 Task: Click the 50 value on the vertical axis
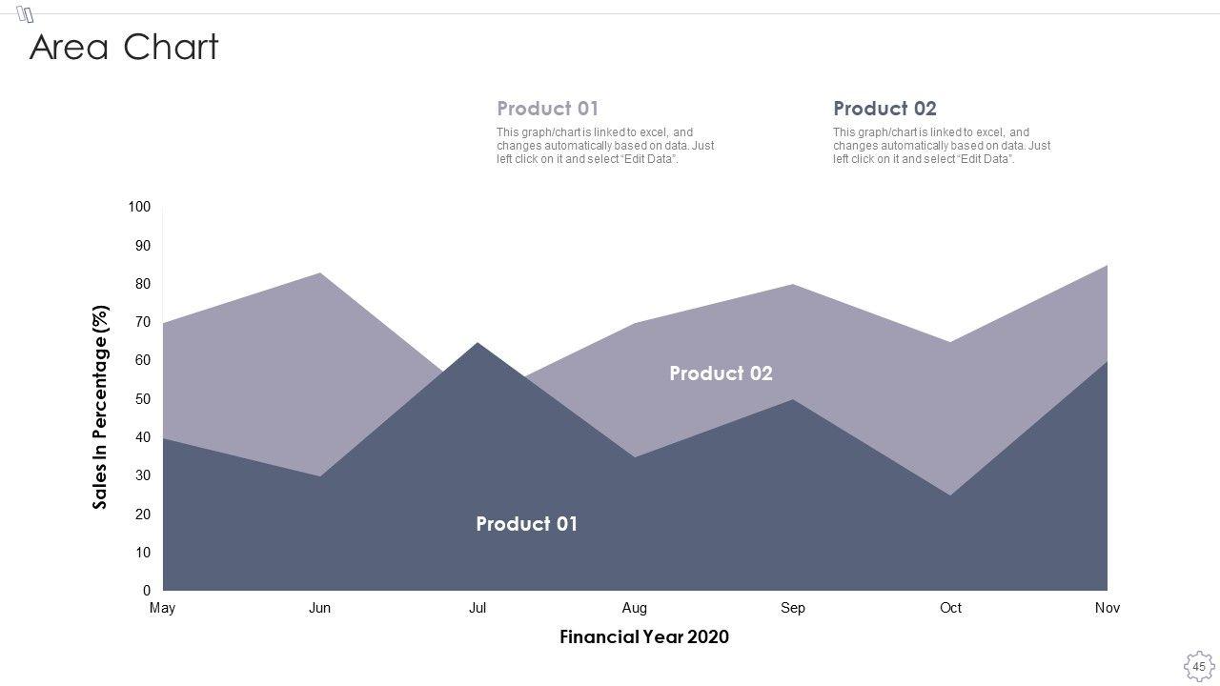143,399
